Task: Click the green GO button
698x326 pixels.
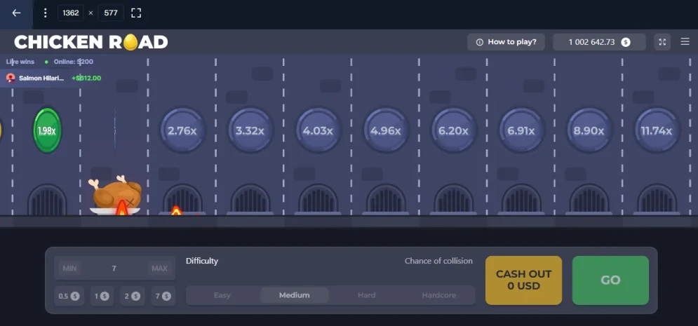Action: click(x=610, y=280)
